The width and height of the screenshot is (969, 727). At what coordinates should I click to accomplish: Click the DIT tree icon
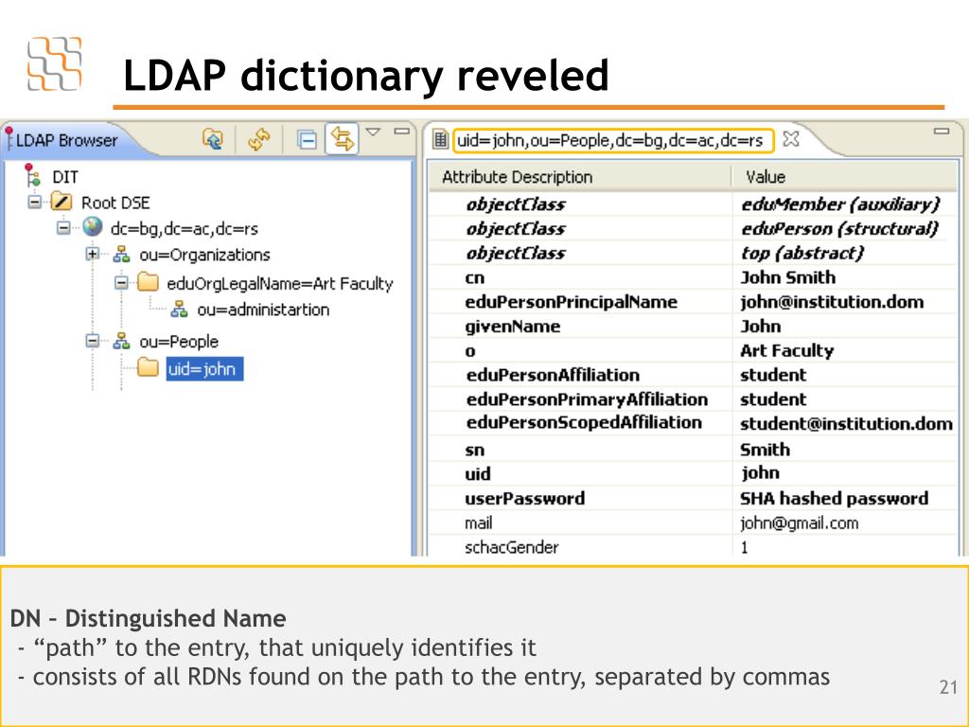tap(32, 175)
